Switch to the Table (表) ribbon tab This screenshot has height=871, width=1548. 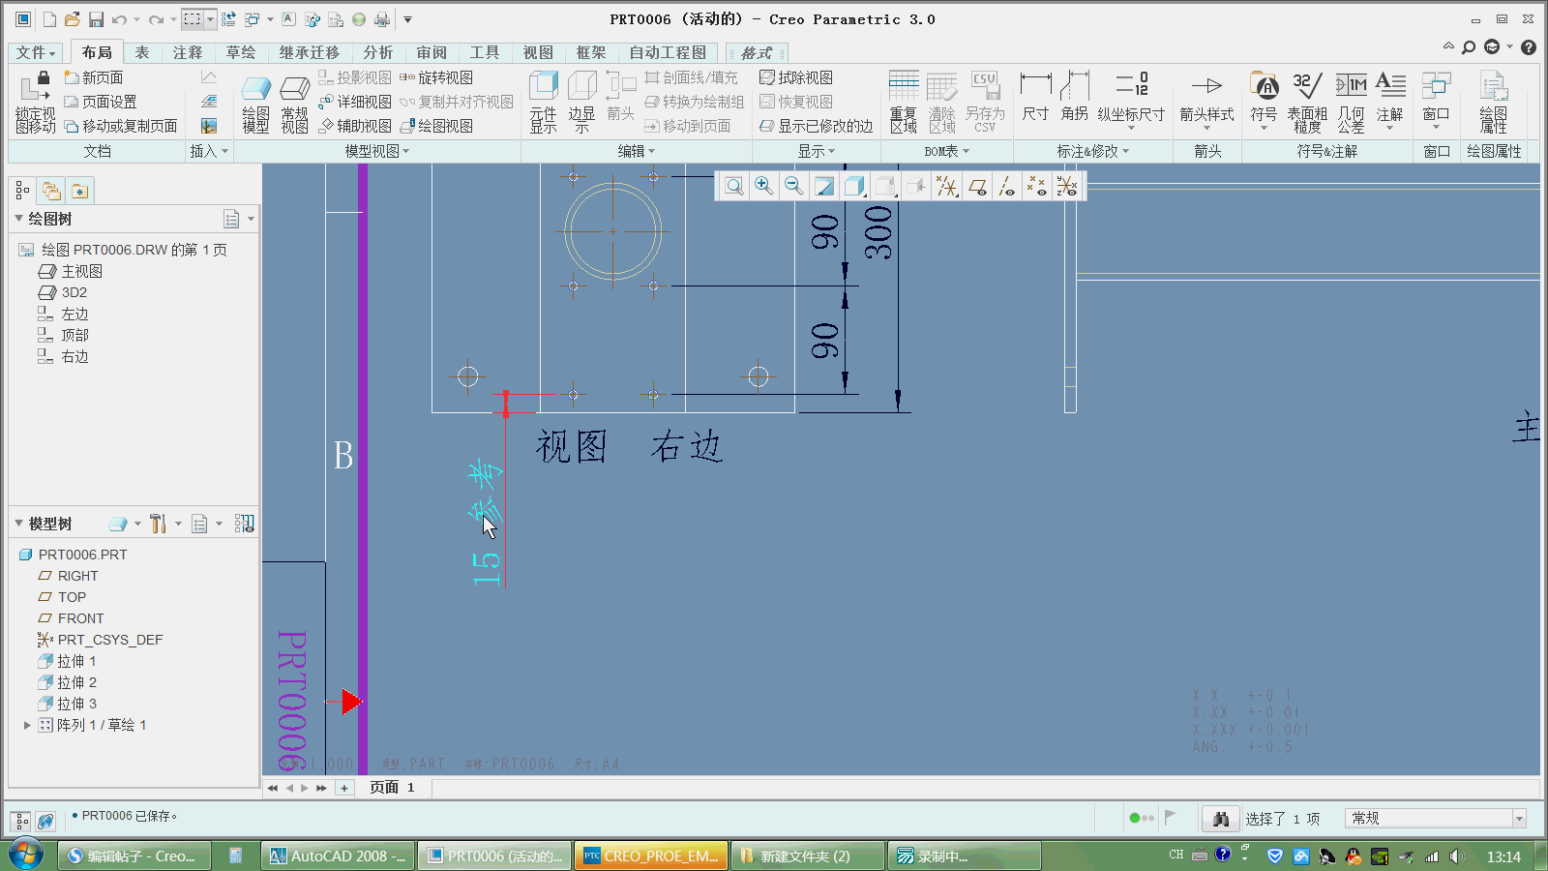point(142,52)
